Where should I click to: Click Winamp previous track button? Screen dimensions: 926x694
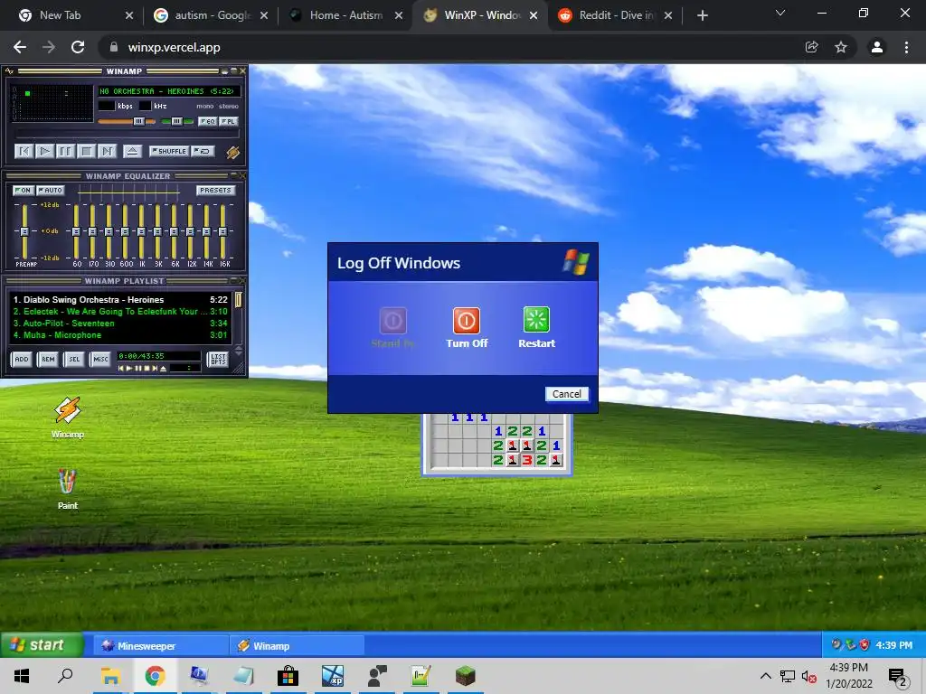(x=24, y=152)
